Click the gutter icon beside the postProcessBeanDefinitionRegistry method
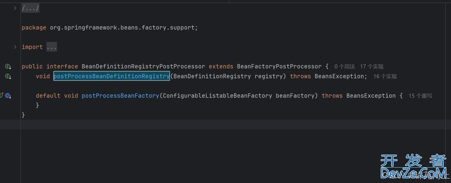 (x=8, y=76)
